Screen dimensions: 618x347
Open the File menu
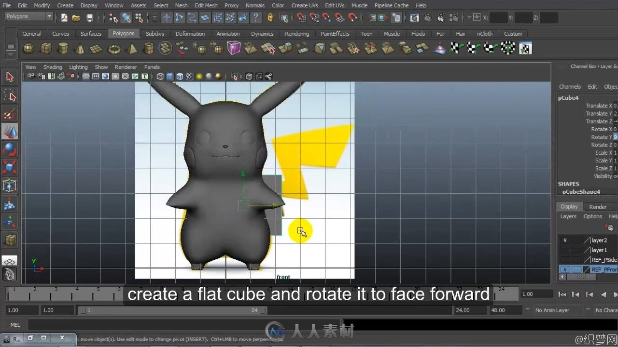coord(7,5)
